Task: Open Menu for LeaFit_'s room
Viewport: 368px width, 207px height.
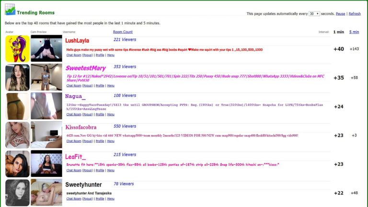Action: pos(111,170)
